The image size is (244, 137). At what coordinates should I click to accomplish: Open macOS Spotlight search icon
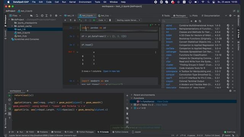[x=209, y=2]
